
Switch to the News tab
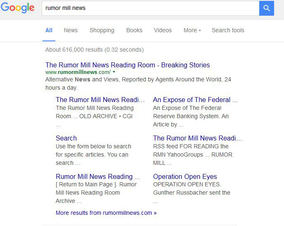coord(71,30)
